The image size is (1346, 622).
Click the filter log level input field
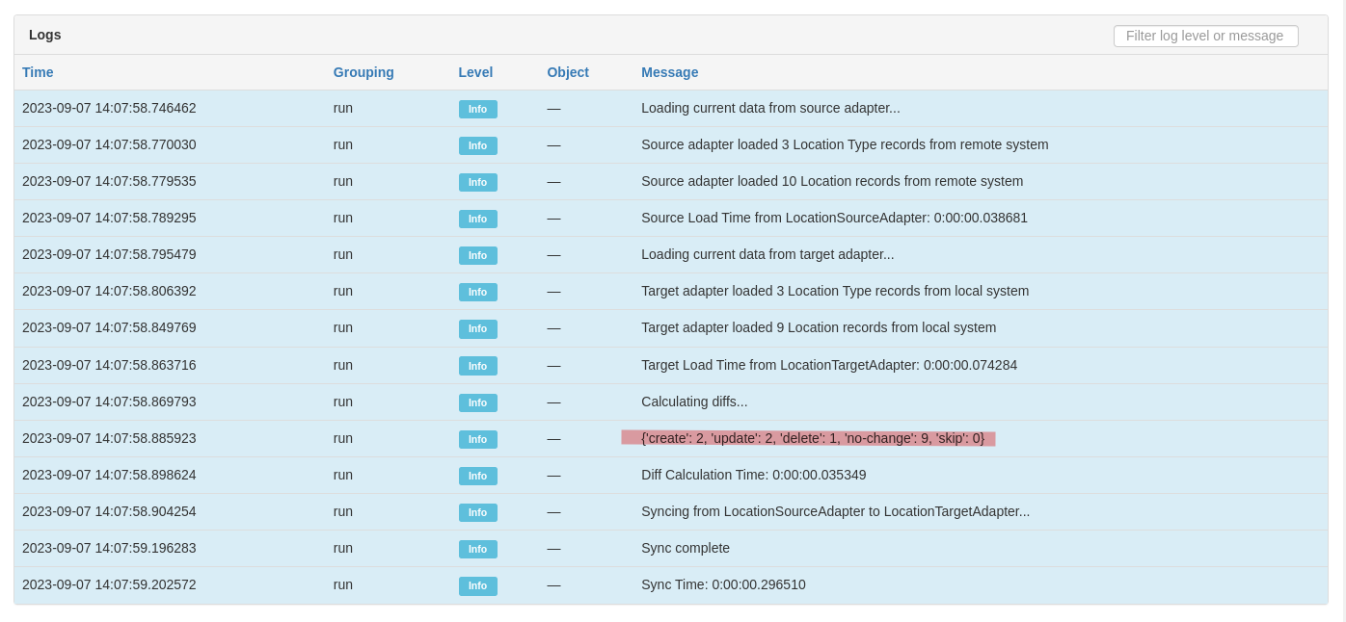pyautogui.click(x=1205, y=36)
